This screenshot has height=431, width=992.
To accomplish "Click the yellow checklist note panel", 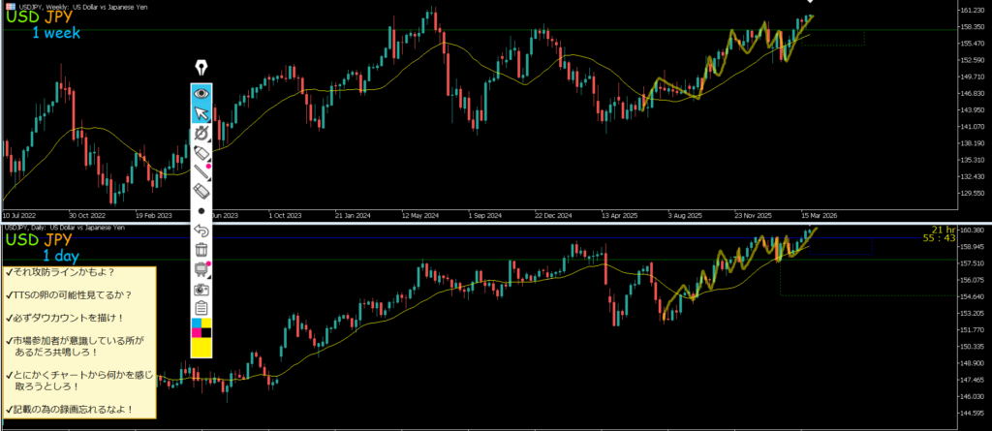I will tap(79, 342).
